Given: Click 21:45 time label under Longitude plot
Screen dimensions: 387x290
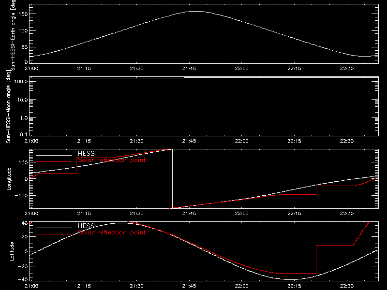Looking at the screenshot, I should pyautogui.click(x=189, y=214).
